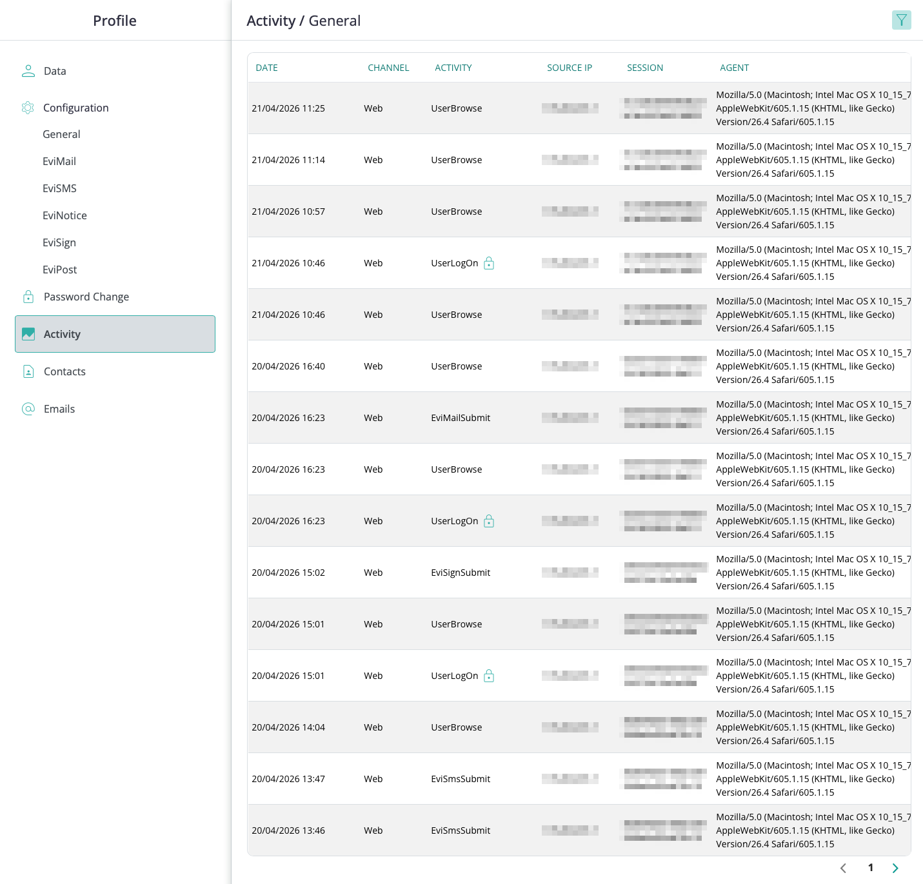Go to the next page arrow
Viewport: 923px width, 884px height.
895,868
